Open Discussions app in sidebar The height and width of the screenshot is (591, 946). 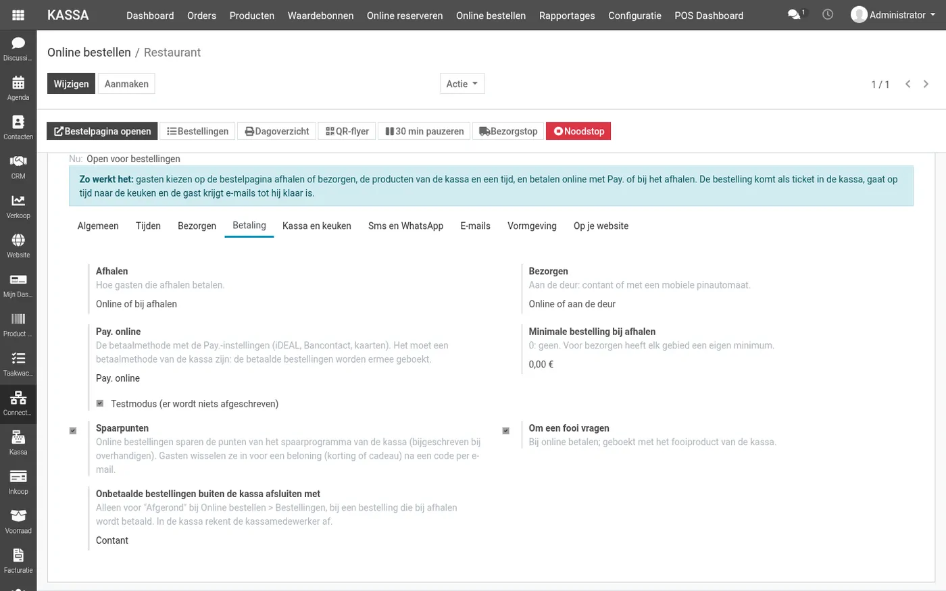(x=18, y=49)
